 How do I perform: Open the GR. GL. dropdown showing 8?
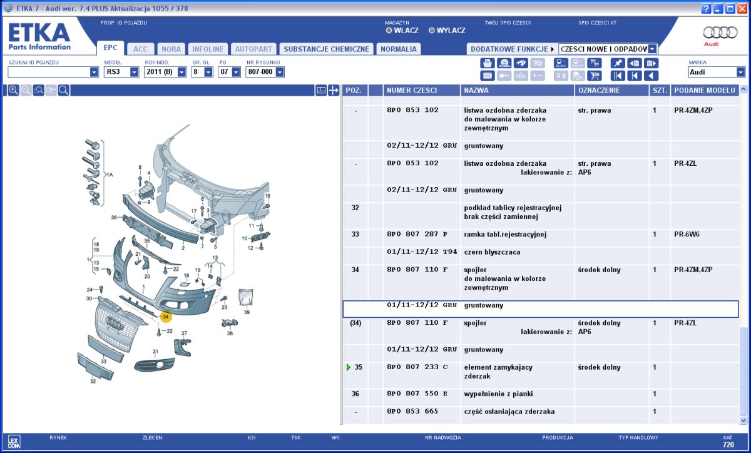click(208, 73)
